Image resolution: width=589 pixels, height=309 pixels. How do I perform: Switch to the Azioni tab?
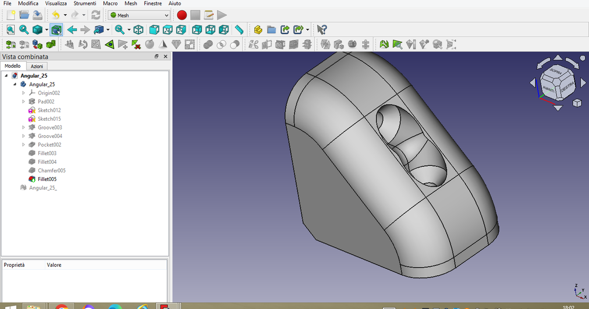pyautogui.click(x=37, y=66)
